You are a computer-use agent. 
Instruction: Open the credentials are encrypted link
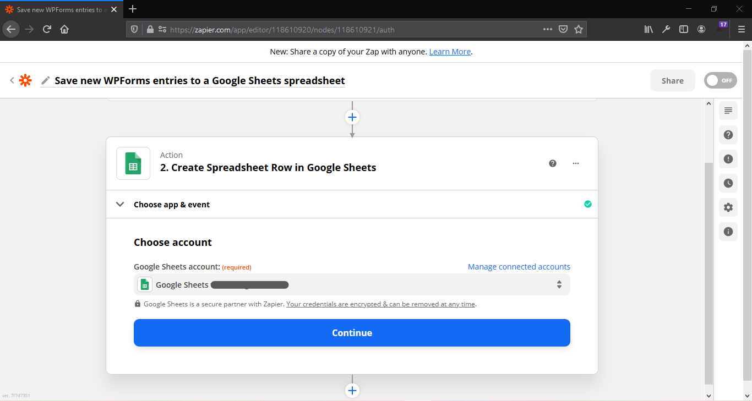381,304
